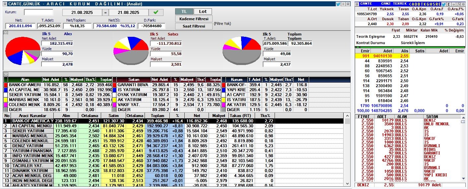
Task: Select the SEKER YATIRIM row in the main table
Action: pyautogui.click(x=173, y=131)
